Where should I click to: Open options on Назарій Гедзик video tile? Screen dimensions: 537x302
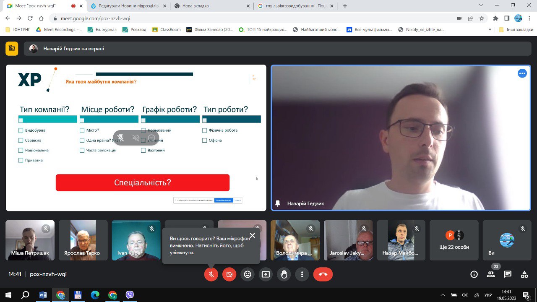522,73
